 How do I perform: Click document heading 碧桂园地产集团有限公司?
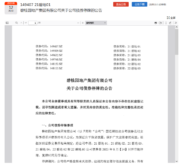click(89, 80)
